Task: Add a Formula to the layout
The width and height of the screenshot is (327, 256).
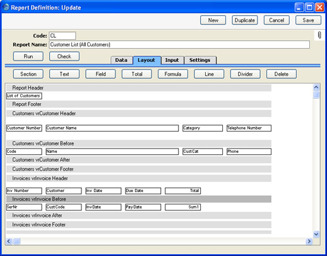Action: click(173, 74)
